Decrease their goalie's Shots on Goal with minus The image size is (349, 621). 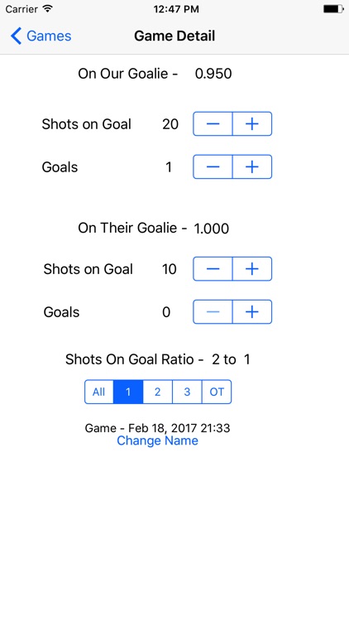(213, 269)
